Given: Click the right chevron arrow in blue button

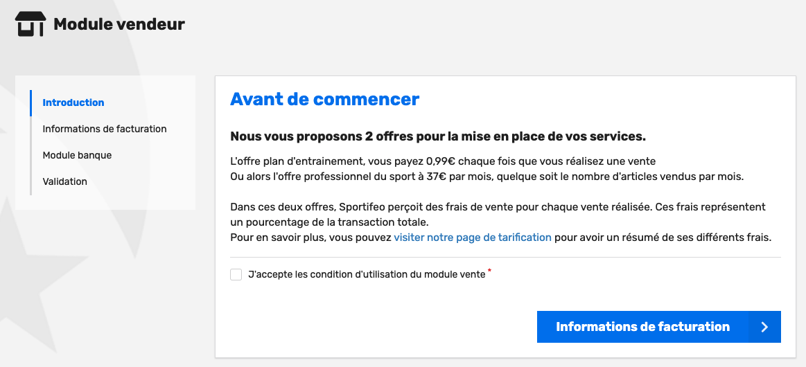Looking at the screenshot, I should pos(764,327).
